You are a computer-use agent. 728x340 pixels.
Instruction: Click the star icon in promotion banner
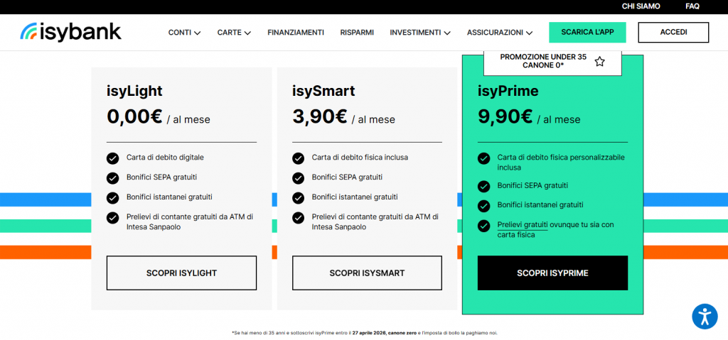coord(599,62)
